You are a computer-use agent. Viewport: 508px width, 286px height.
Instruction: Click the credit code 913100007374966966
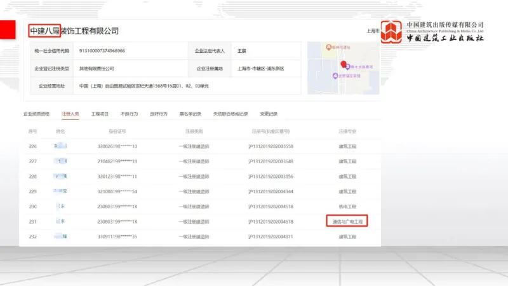click(x=102, y=51)
